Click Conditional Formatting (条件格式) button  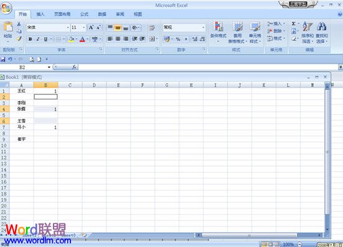[218, 32]
